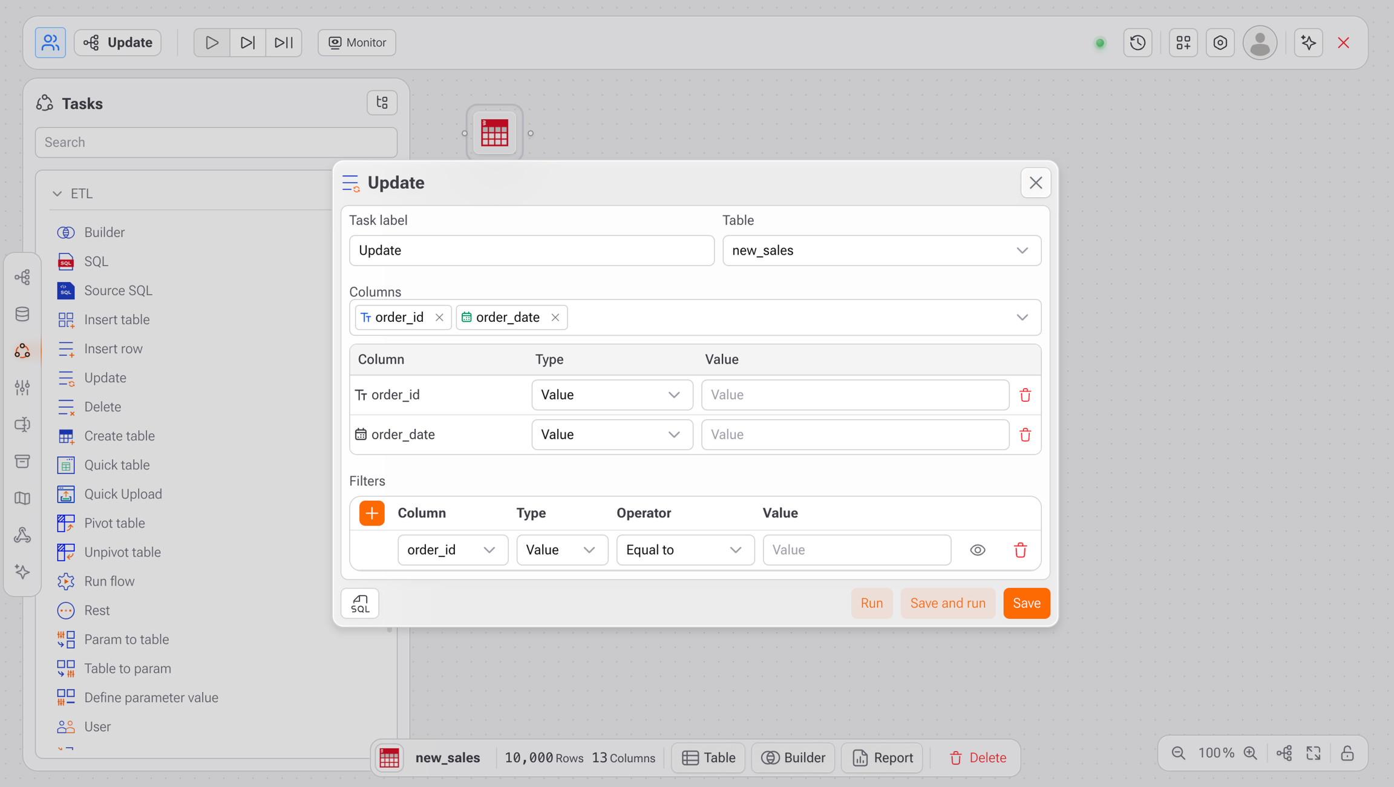
Task: Toggle the filter visibility eye icon
Action: click(x=977, y=550)
